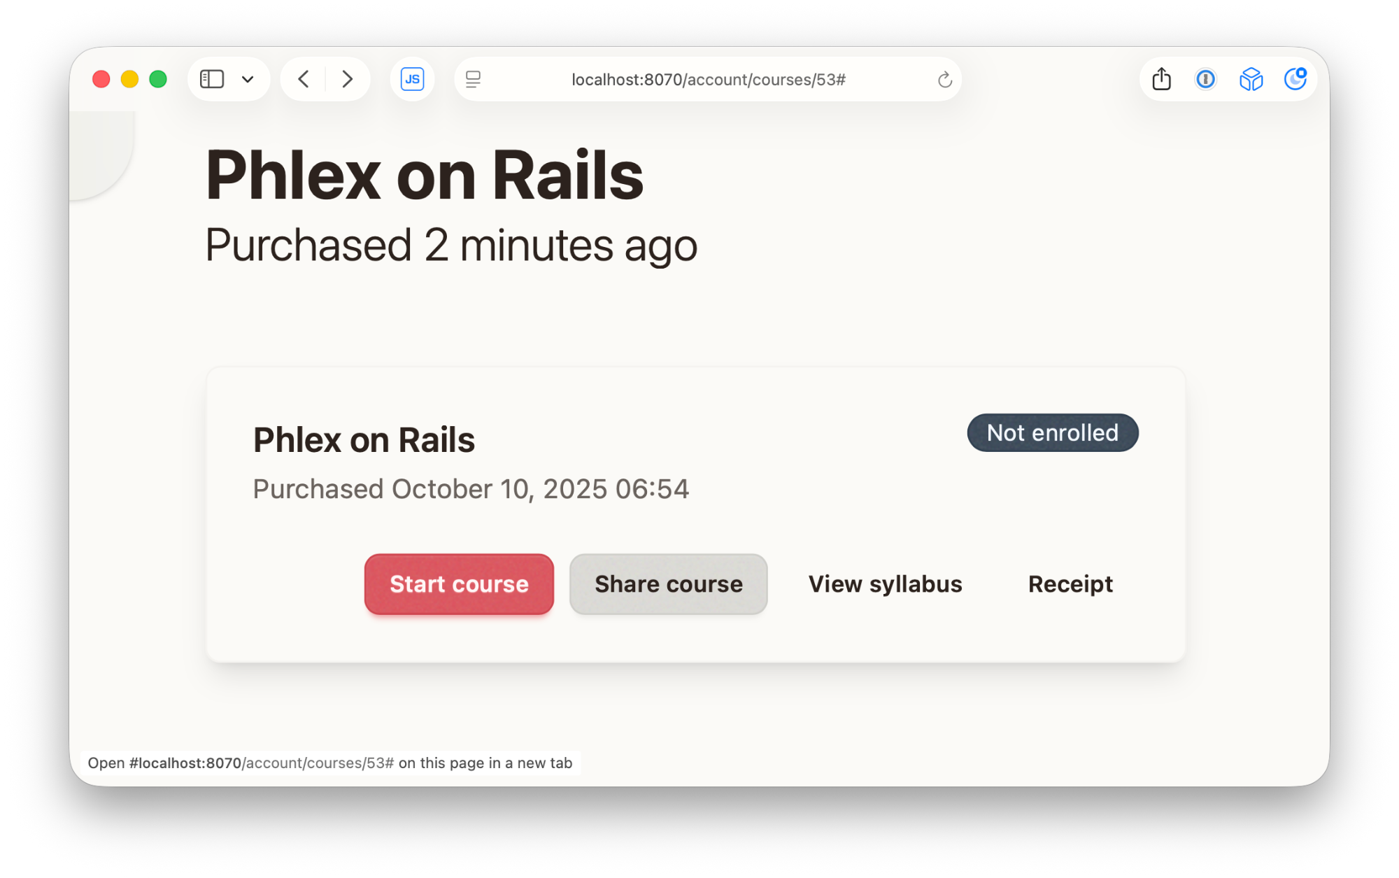The height and width of the screenshot is (878, 1399).
Task: Open the Receipt link
Action: coord(1070,584)
